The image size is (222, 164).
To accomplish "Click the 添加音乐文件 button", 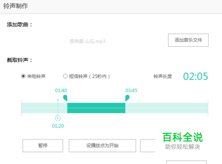I will [188, 40].
